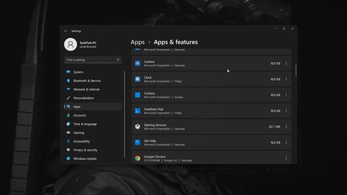Select the Cortana app name text
This screenshot has height=195, width=347.
tap(149, 93)
